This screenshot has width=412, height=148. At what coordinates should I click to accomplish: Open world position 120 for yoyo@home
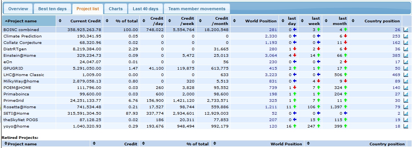click(273, 126)
